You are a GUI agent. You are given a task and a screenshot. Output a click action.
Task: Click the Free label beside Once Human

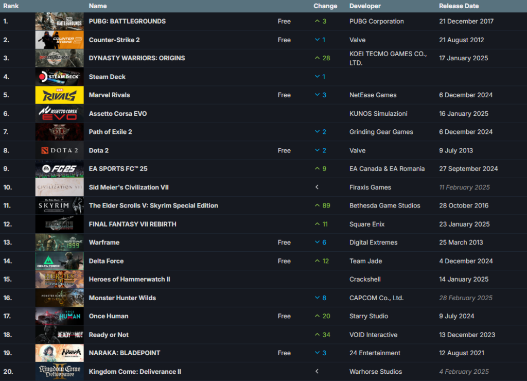pyautogui.click(x=284, y=316)
